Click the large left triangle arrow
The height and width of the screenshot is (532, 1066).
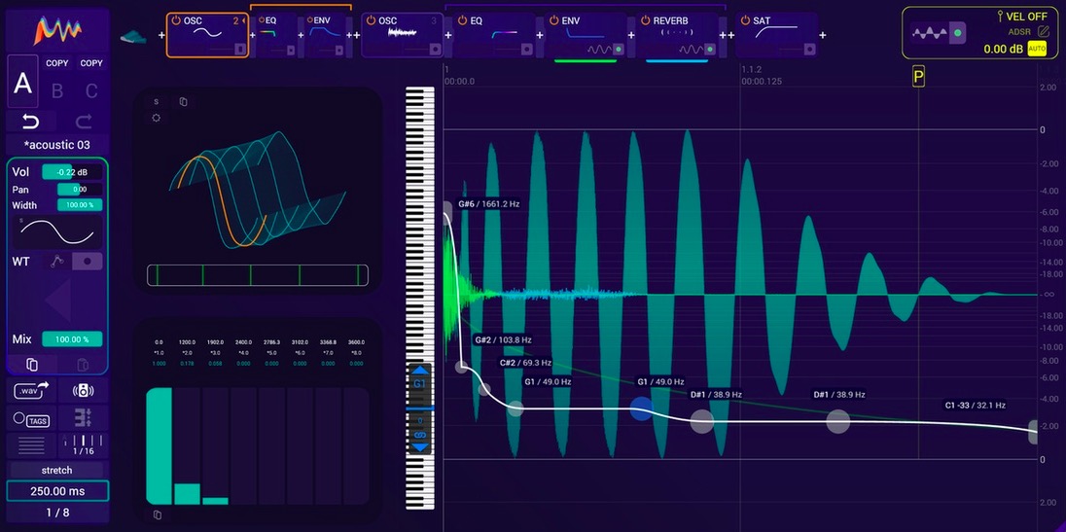[57, 300]
